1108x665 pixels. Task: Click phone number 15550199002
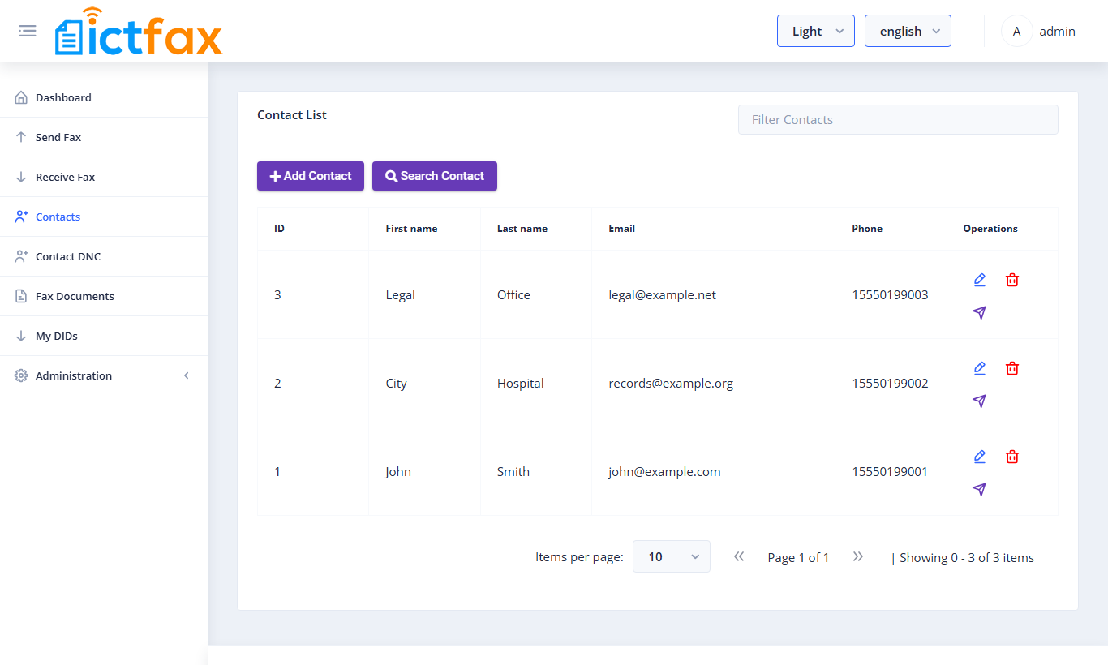(890, 383)
